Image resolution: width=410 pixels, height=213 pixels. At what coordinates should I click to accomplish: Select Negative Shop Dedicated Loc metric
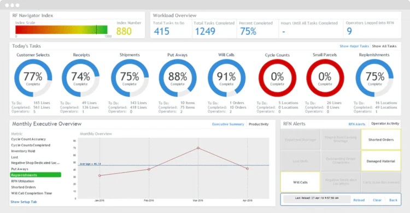(x=36, y=163)
